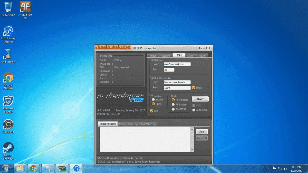This screenshot has height=173, width=308.
Task: Open the Shell2TAP Log tab
Action: tap(148, 124)
